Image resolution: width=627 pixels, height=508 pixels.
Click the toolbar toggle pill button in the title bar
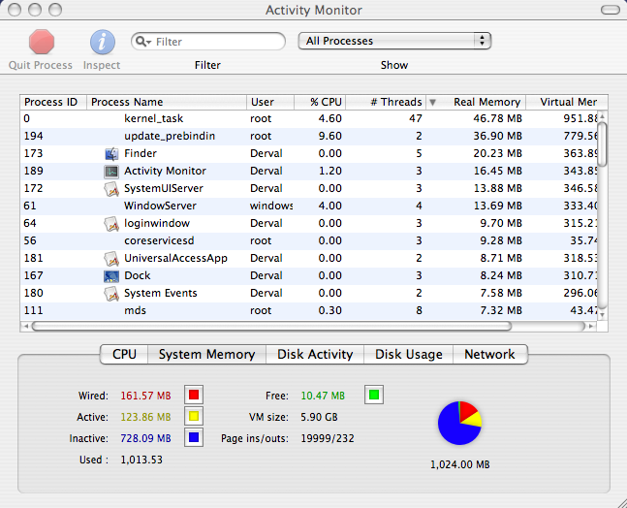[x=611, y=10]
